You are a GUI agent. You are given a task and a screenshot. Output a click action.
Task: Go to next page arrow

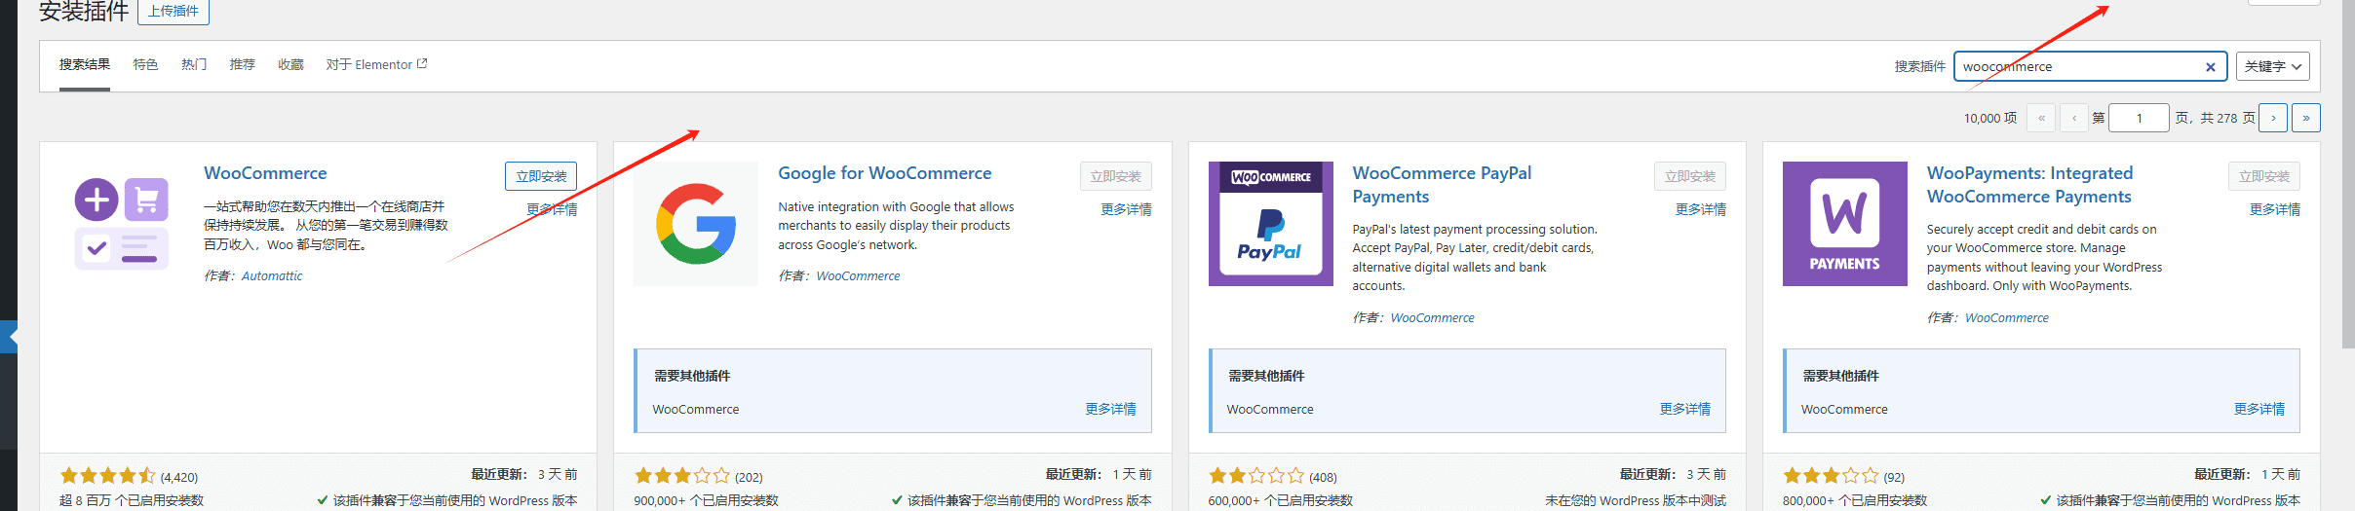point(2273,118)
